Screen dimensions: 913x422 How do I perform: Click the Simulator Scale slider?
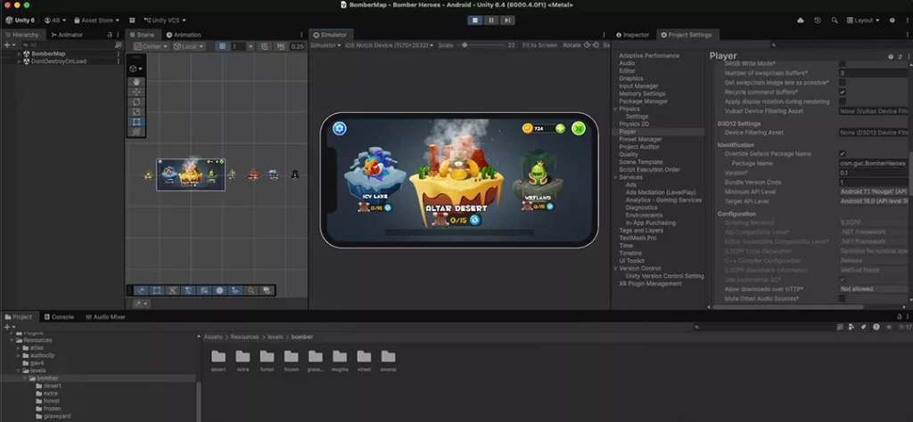point(481,45)
